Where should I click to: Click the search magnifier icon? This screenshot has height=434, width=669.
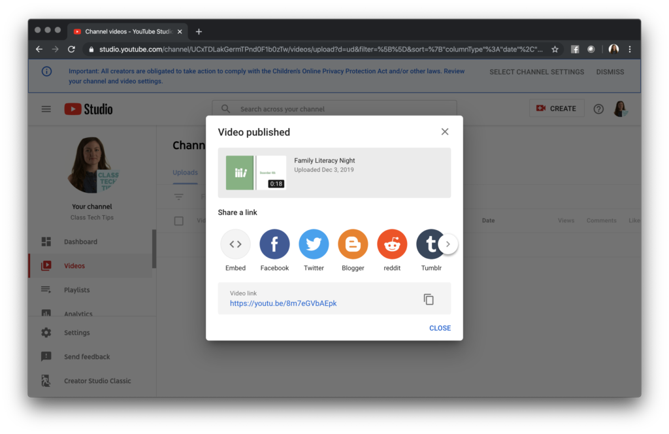[225, 108]
